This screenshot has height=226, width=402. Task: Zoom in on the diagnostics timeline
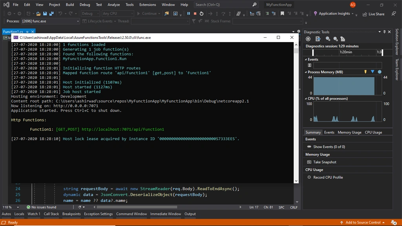coord(328,39)
